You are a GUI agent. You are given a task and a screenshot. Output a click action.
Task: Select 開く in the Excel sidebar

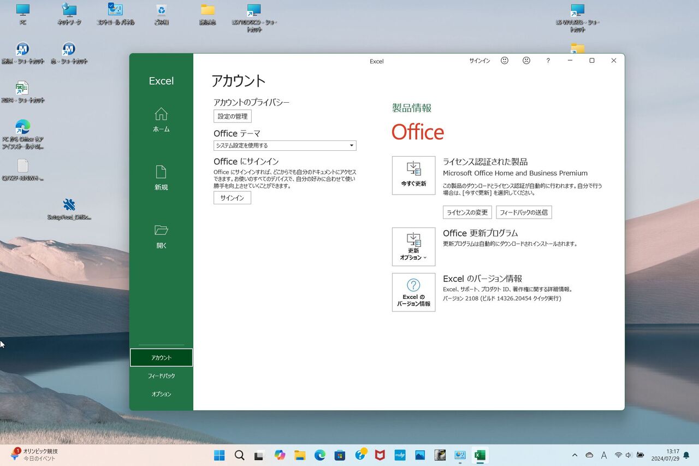pos(161,237)
